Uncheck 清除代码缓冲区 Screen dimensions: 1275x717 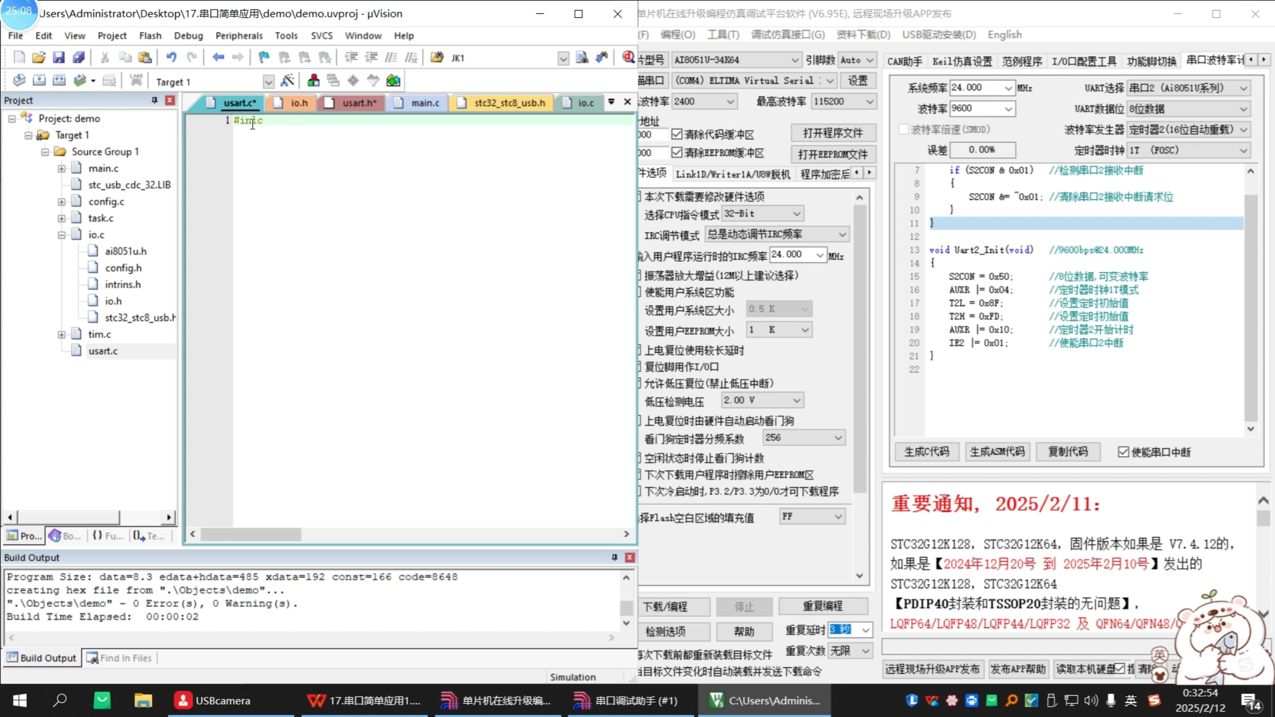coord(677,133)
